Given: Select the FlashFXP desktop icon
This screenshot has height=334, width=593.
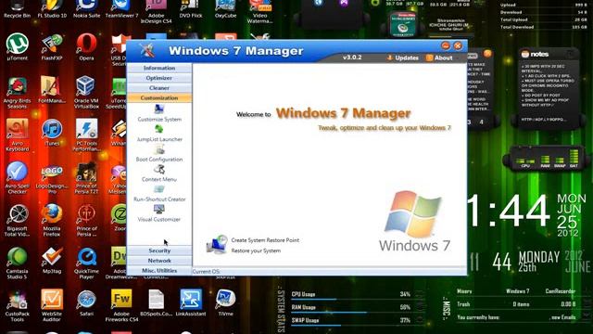Looking at the screenshot, I should point(52,47).
